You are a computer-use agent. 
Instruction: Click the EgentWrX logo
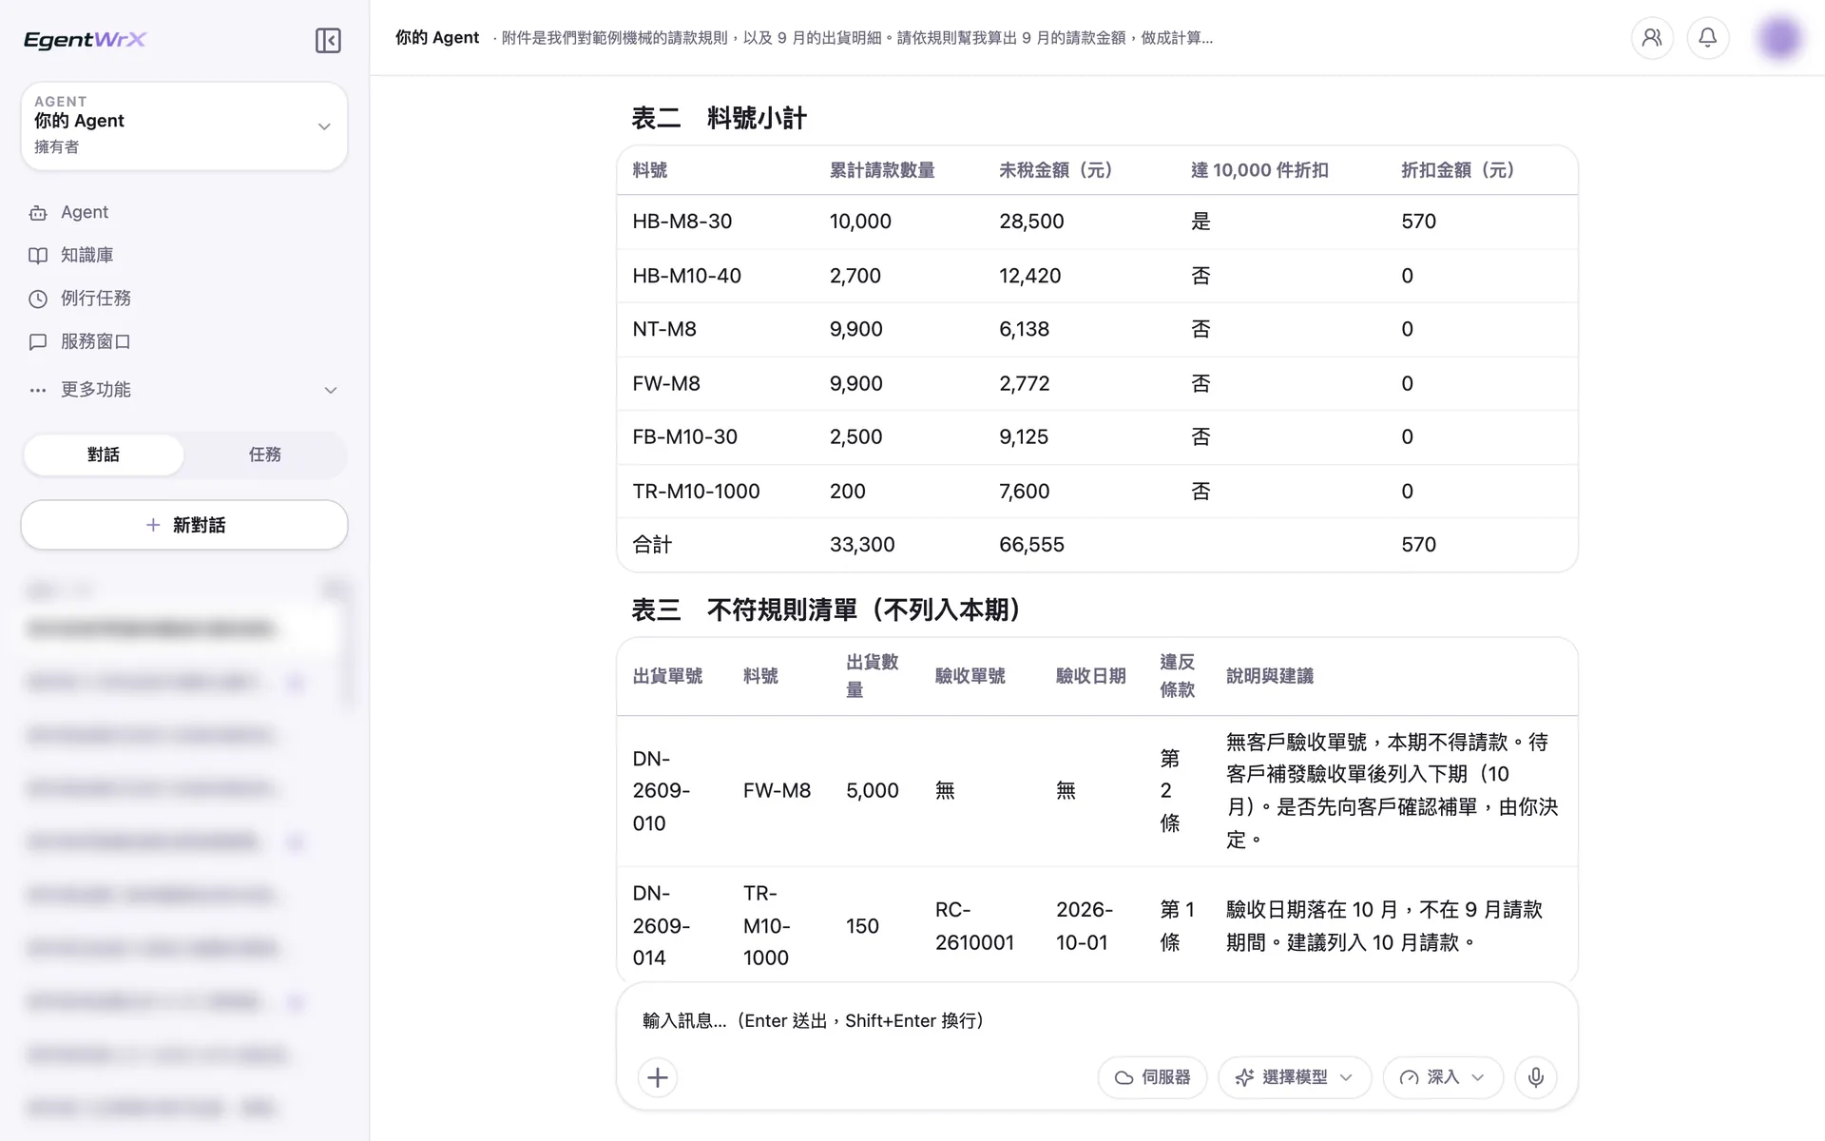pyautogui.click(x=86, y=40)
